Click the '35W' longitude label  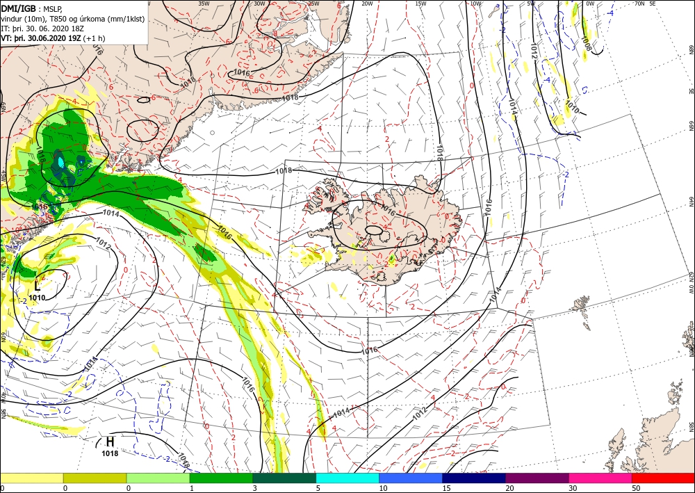pyautogui.click(x=204, y=3)
